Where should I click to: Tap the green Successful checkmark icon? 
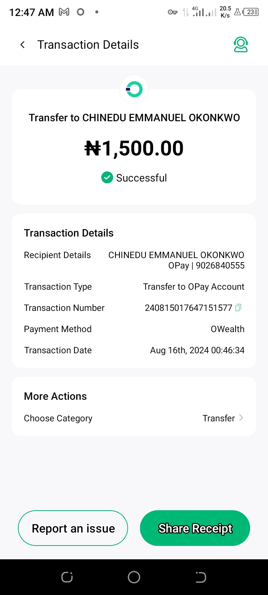[x=107, y=178]
